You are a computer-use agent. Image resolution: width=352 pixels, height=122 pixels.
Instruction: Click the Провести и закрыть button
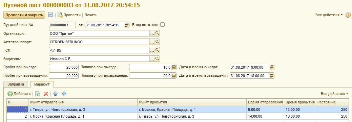(x=24, y=15)
